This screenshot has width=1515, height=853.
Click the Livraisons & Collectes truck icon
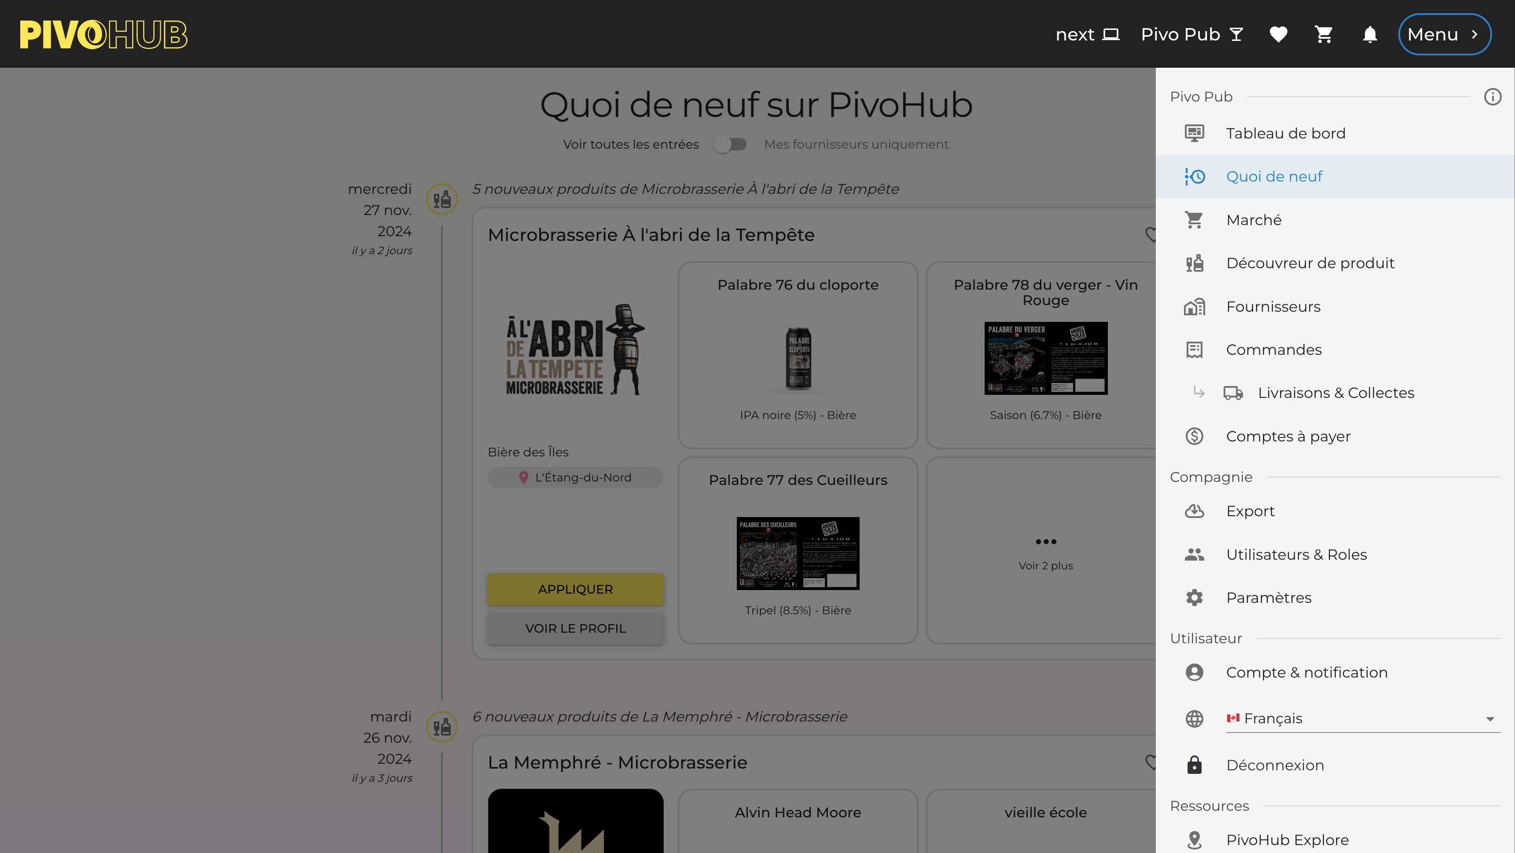pos(1233,393)
